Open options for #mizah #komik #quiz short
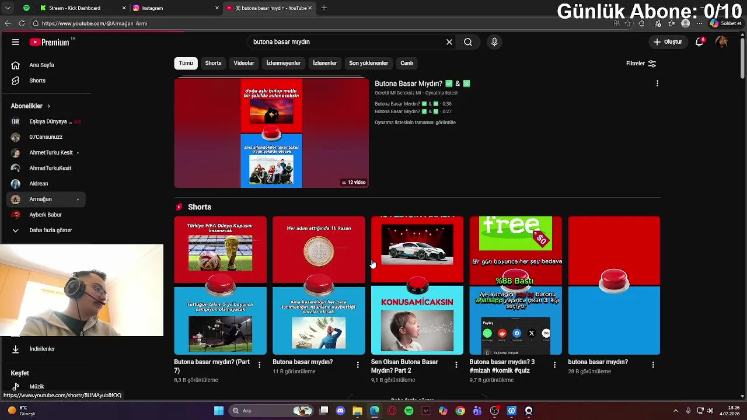 [x=555, y=365]
